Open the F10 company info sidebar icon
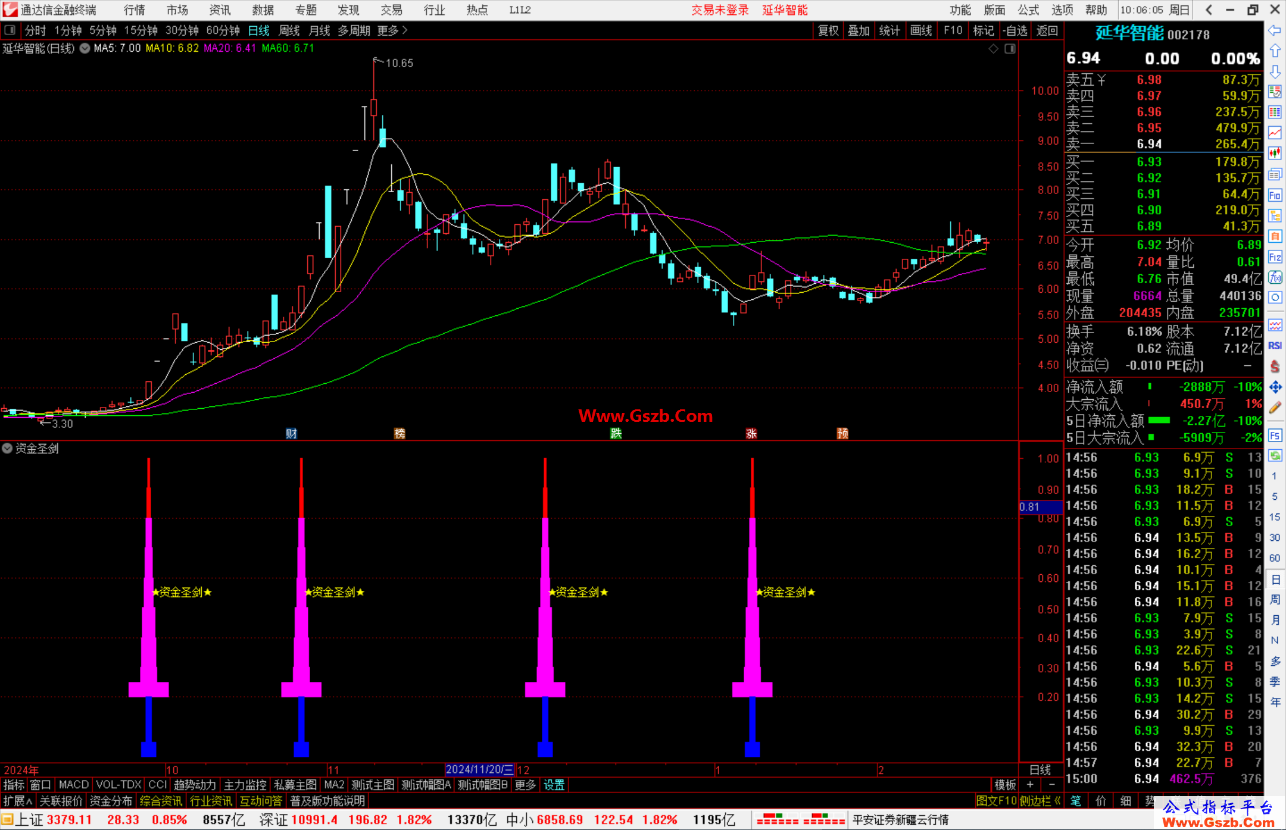The width and height of the screenshot is (1286, 830). tap(1275, 195)
